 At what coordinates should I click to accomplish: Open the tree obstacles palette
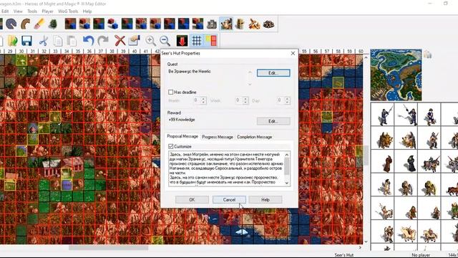[x=53, y=24]
